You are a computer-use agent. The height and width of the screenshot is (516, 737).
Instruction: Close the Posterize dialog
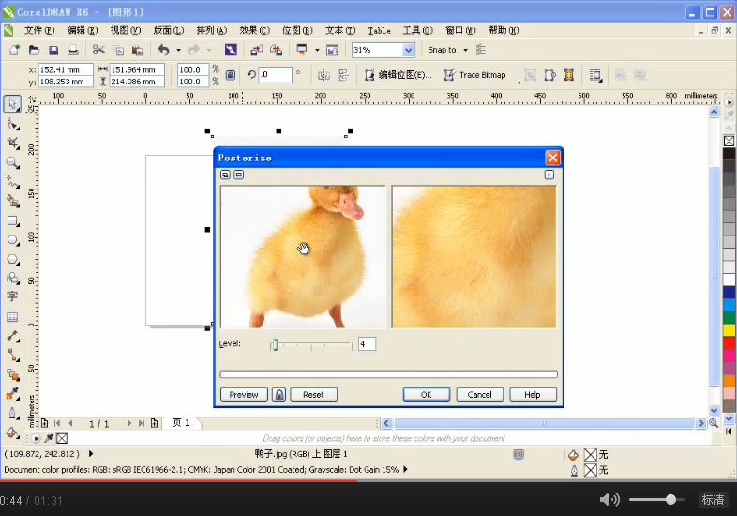553,158
